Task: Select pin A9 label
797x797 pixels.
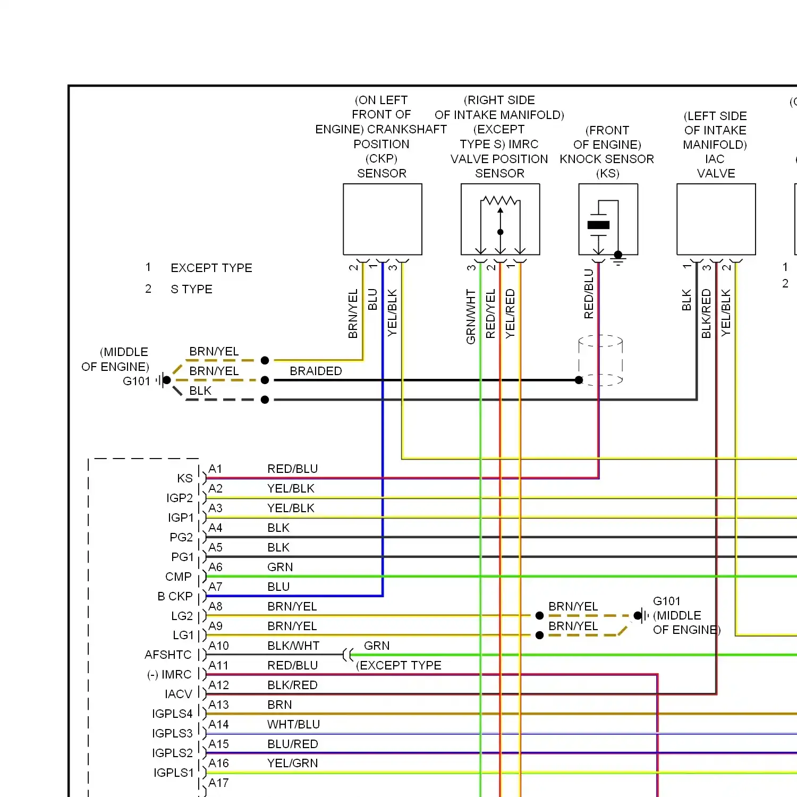Action: [x=215, y=626]
